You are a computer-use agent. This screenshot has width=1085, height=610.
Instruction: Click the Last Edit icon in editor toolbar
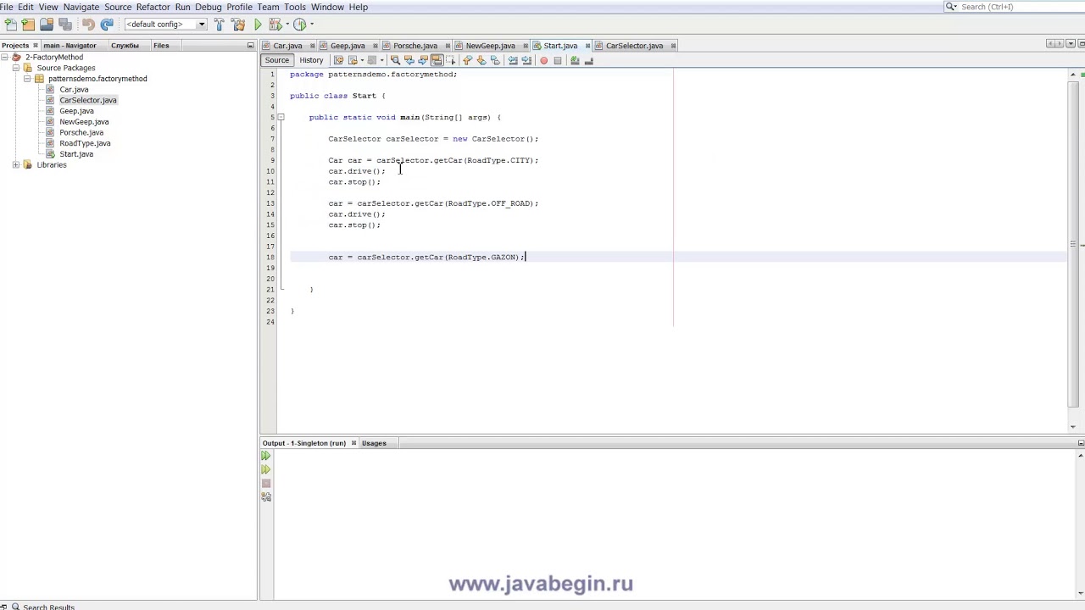[338, 60]
